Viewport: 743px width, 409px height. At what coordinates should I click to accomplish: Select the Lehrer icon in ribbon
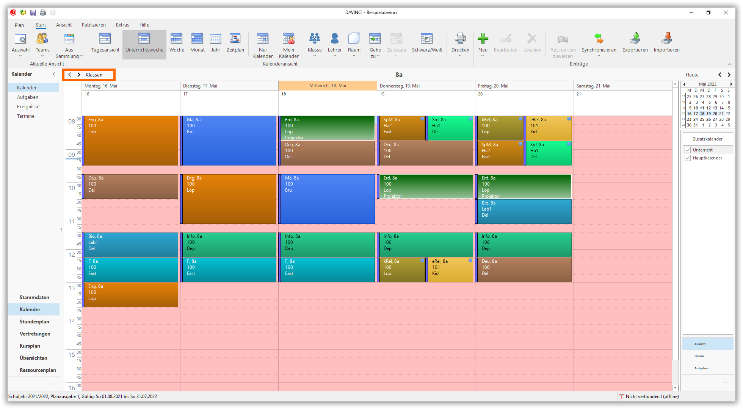tap(334, 39)
